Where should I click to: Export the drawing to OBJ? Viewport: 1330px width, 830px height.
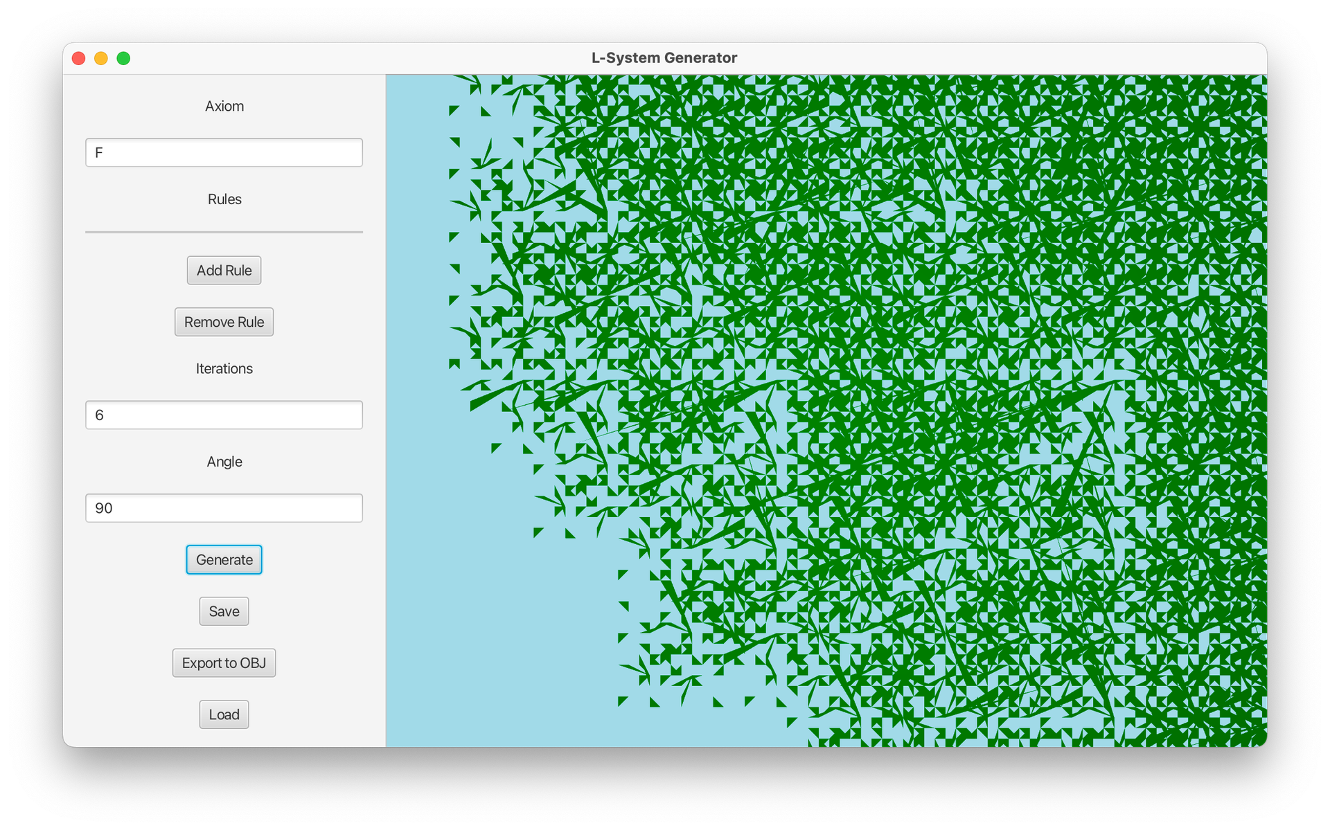tap(224, 662)
